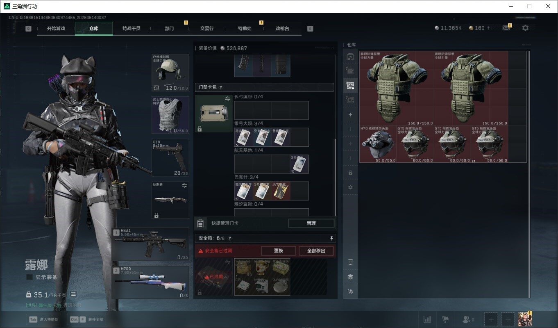Open the first warehouse storage page icon

click(x=350, y=57)
